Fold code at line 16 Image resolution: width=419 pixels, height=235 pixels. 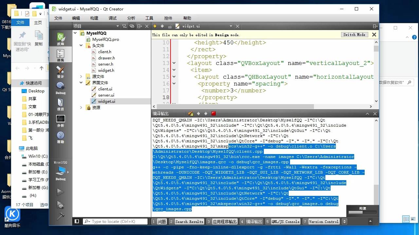(x=174, y=84)
